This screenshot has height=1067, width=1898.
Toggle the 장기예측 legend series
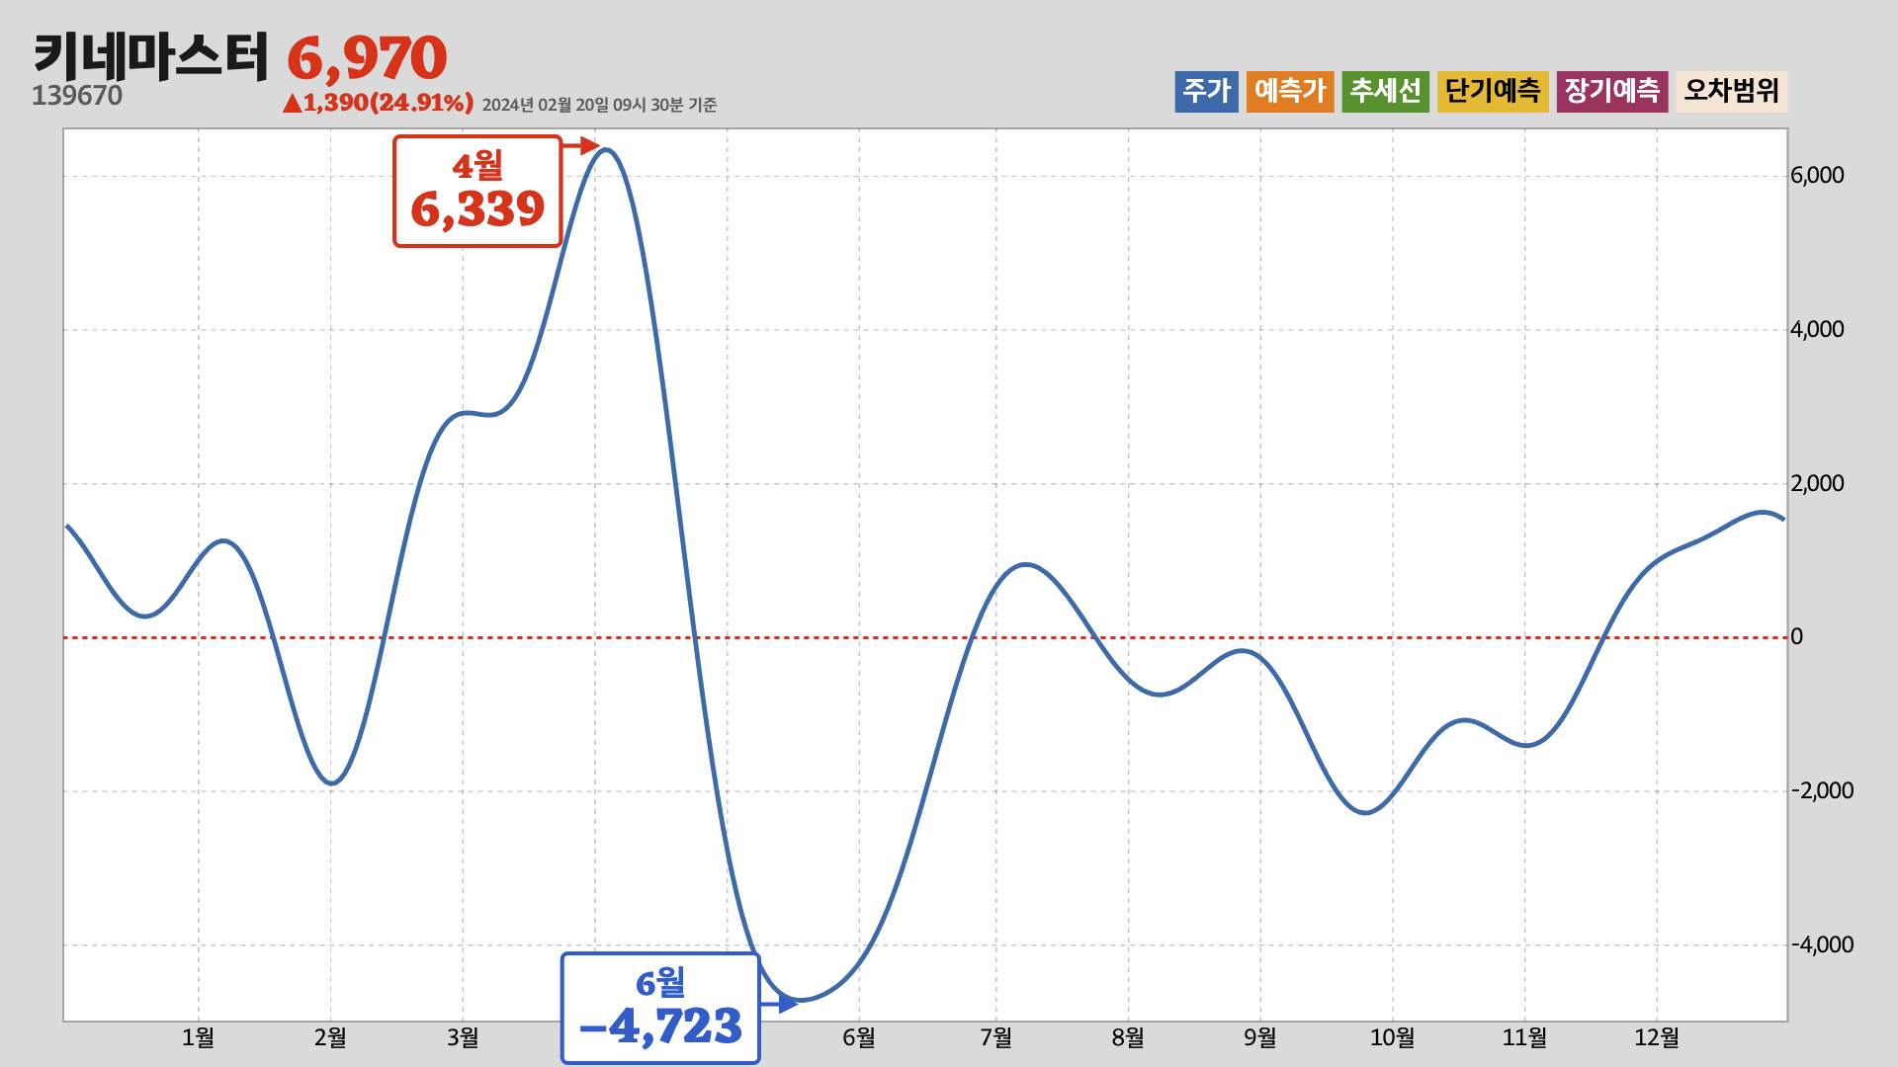[1612, 92]
